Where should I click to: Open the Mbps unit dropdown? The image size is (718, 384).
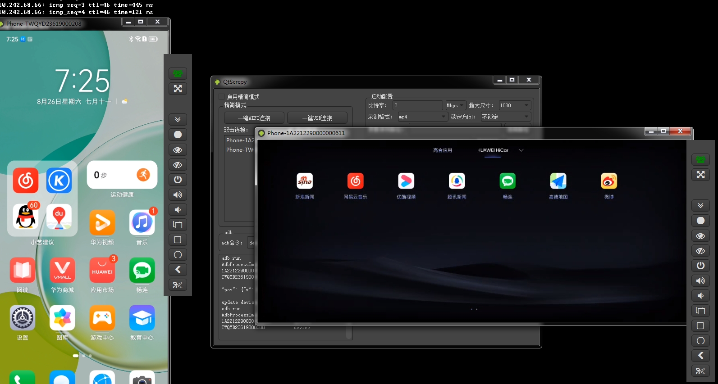(455, 105)
